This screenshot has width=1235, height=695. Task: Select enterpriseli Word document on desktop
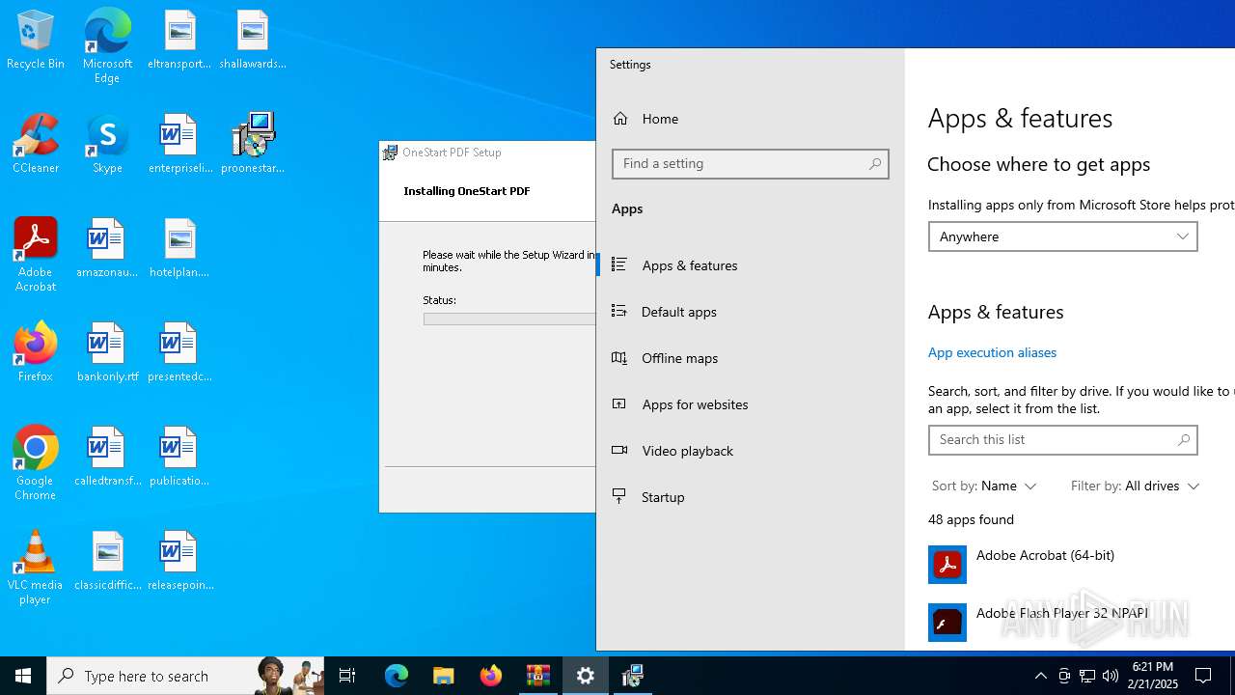coord(179,144)
